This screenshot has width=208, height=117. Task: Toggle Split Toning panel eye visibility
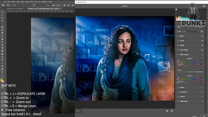[202, 55]
